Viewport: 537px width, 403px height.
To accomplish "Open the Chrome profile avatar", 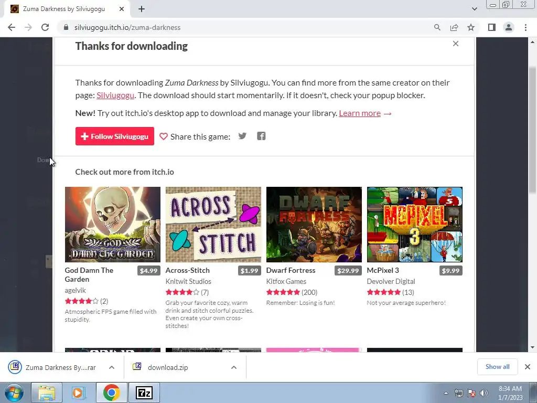I will pyautogui.click(x=509, y=27).
